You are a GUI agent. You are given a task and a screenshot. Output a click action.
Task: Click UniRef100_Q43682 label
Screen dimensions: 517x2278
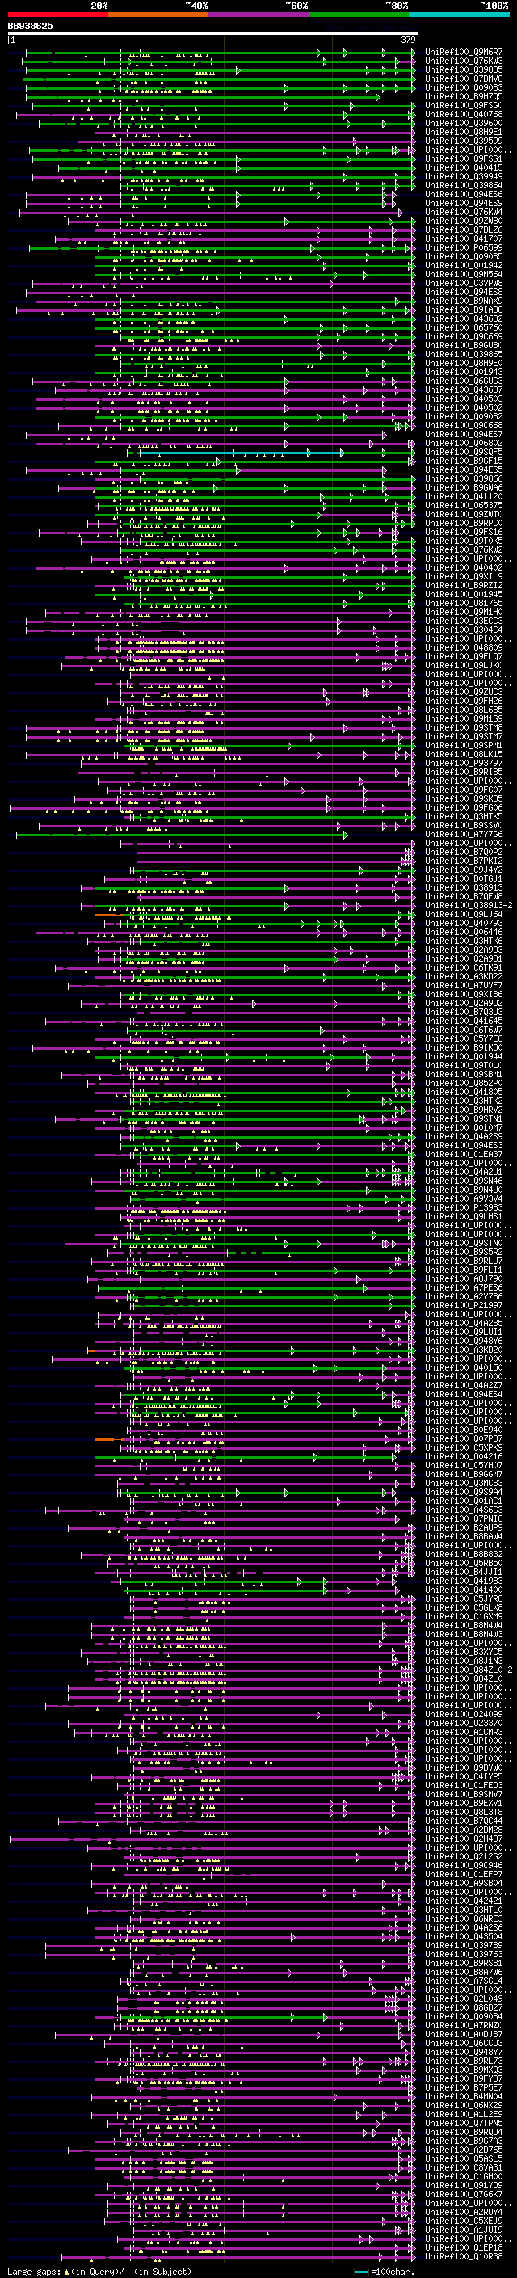point(464,318)
